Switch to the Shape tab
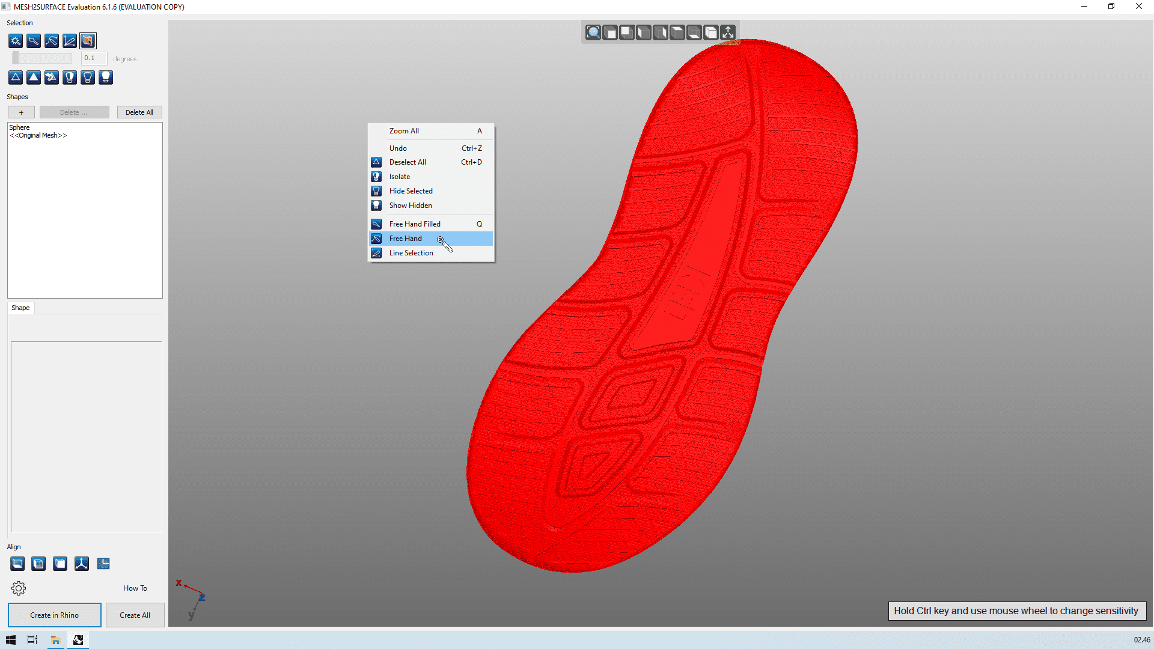 [20, 308]
